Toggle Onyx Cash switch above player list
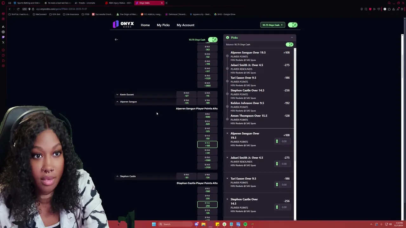The image size is (406, 228). (x=213, y=40)
